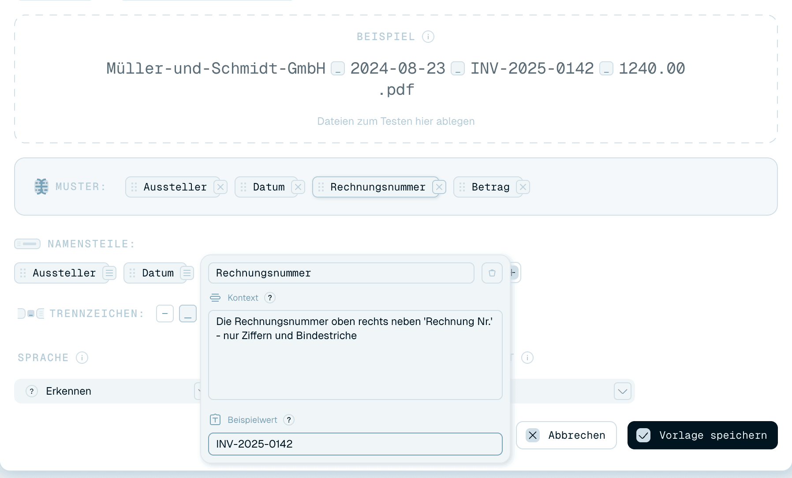Click example filename part '1240.00'

pos(652,68)
